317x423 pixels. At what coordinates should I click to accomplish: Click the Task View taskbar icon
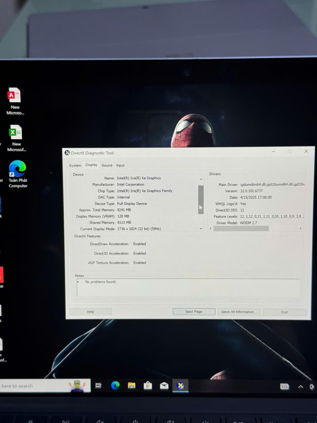click(x=98, y=385)
